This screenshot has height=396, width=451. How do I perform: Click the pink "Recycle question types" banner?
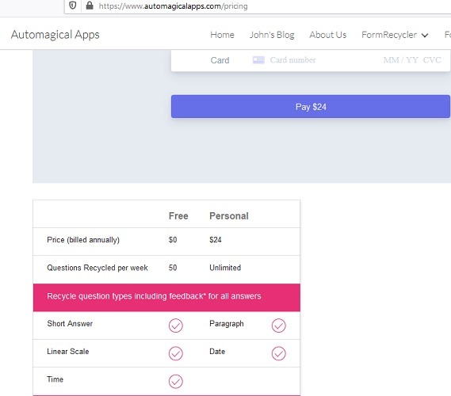(166, 298)
